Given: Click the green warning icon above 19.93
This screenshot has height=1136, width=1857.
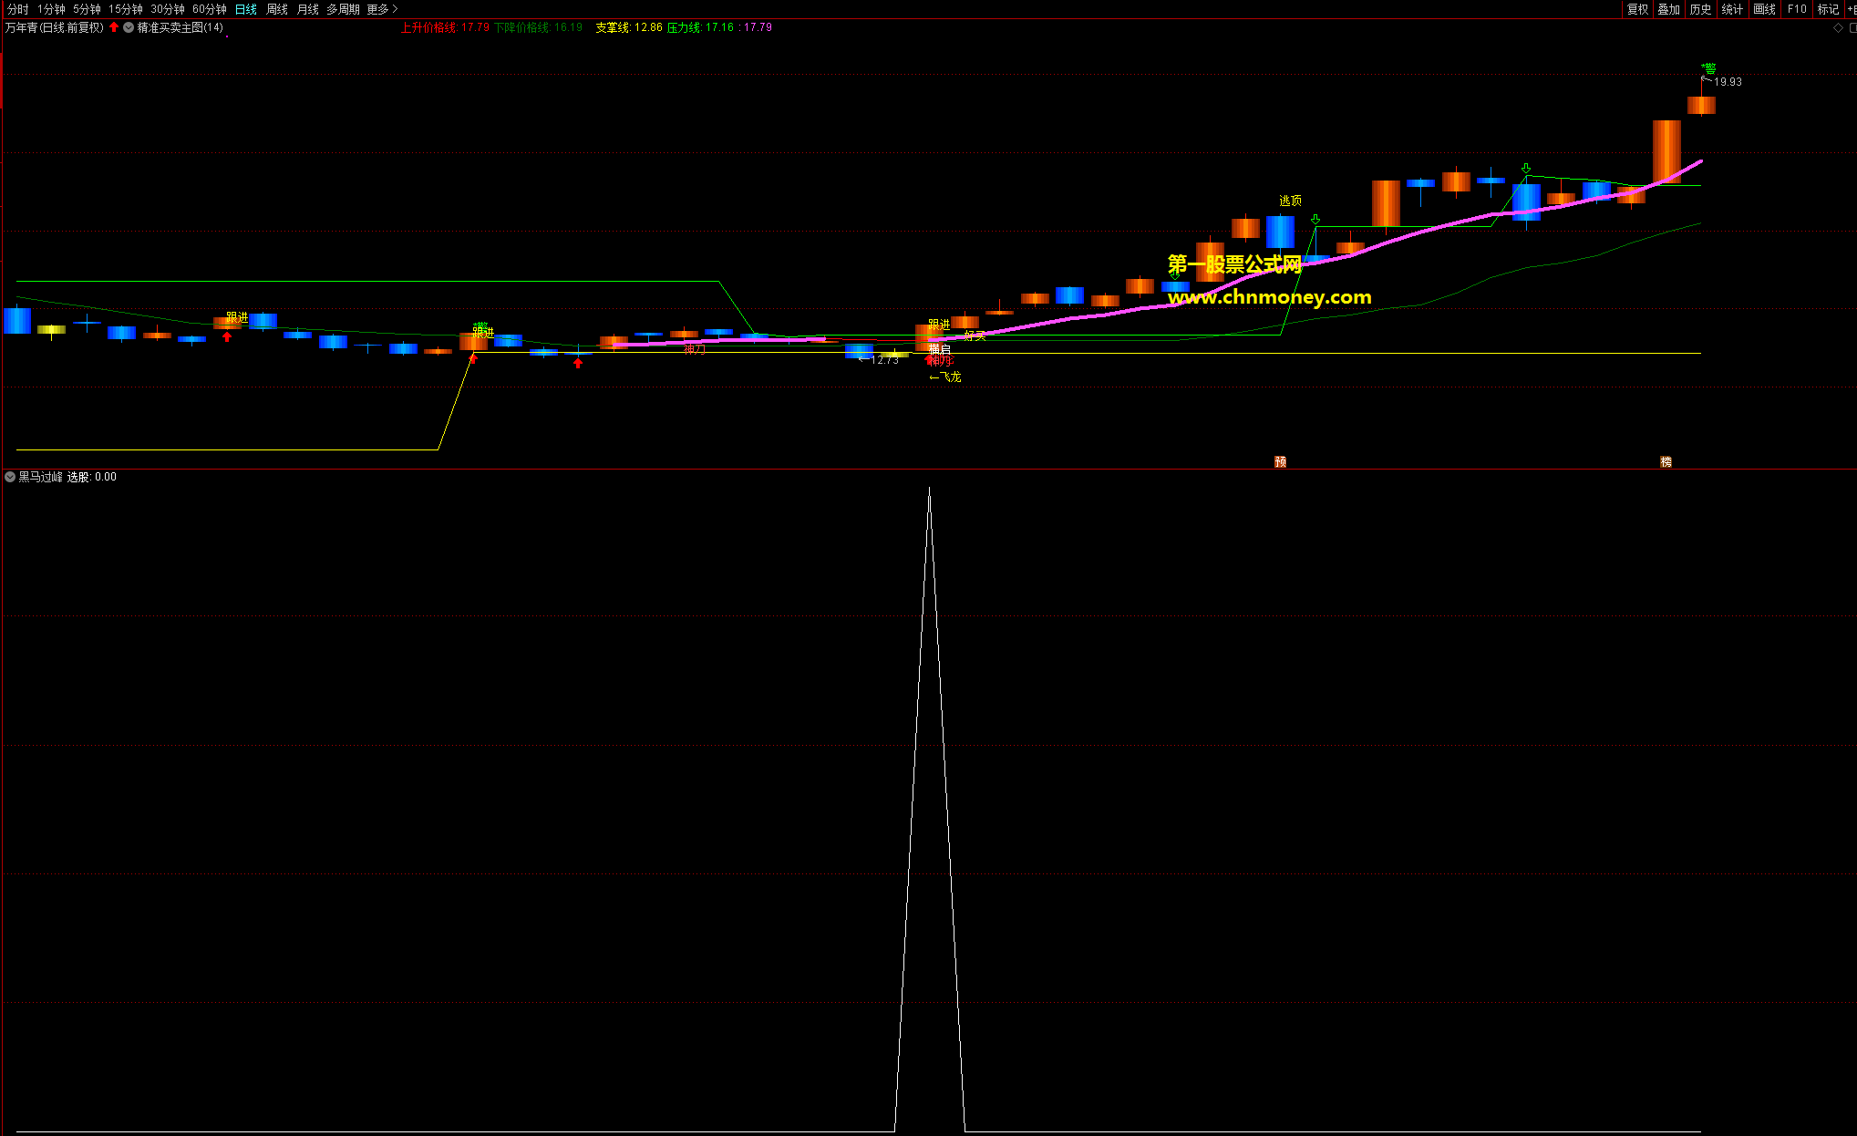Looking at the screenshot, I should (1708, 68).
